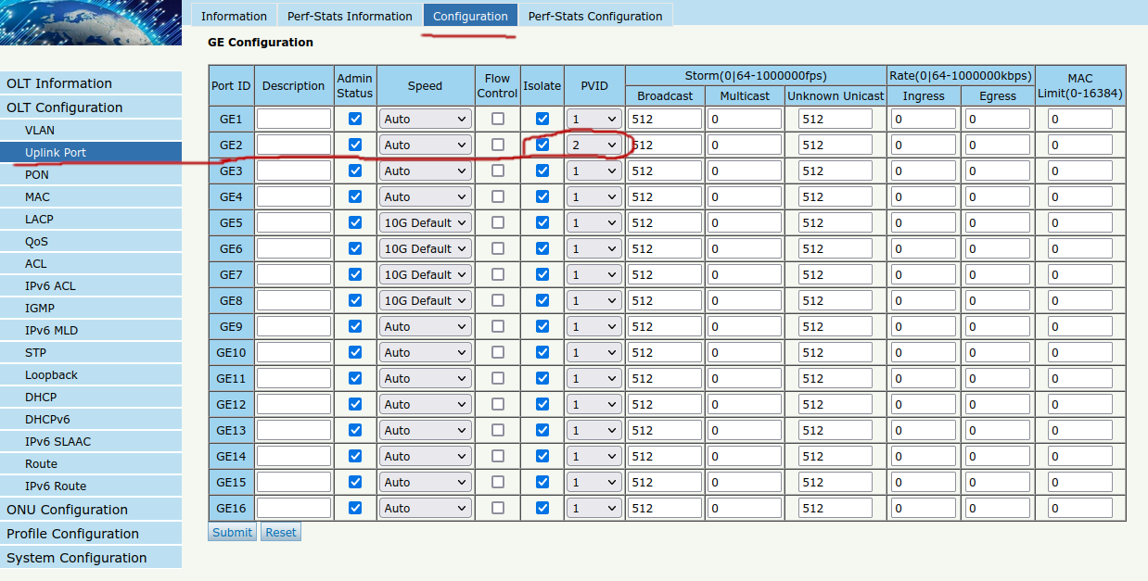The width and height of the screenshot is (1148, 581).
Task: Enable Flow Control on GE12
Action: click(x=498, y=404)
